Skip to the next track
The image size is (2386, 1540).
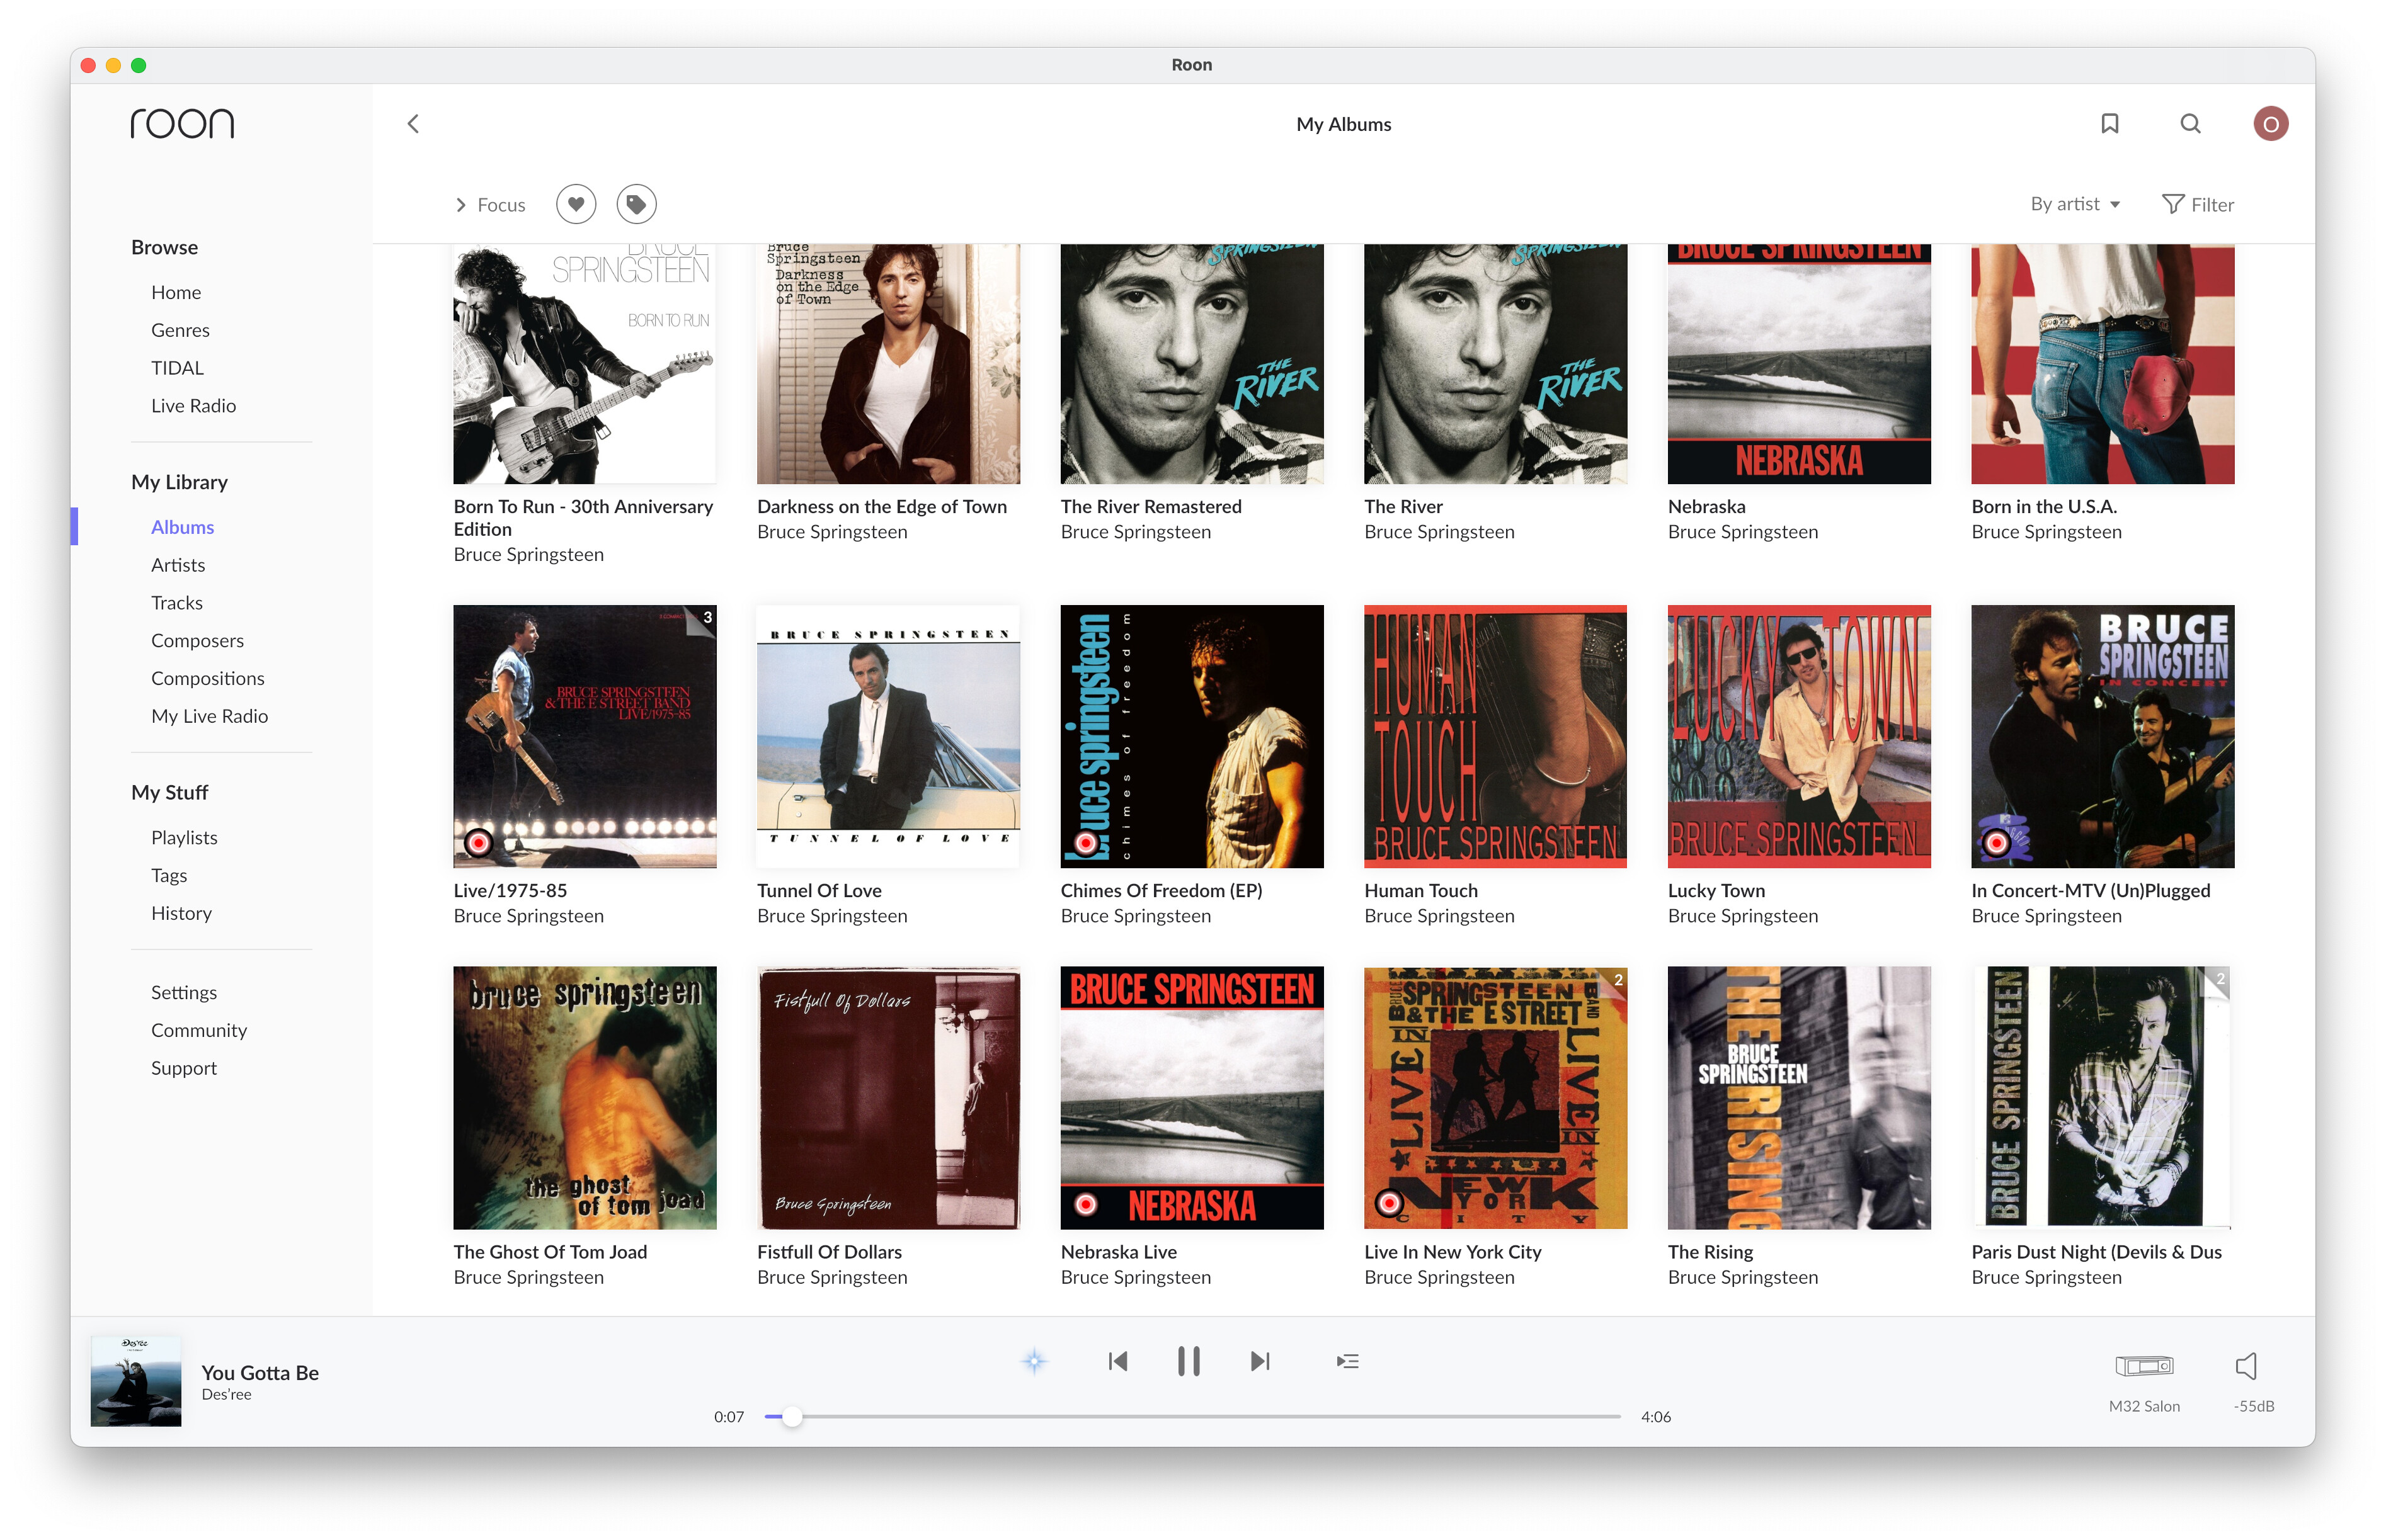tap(1260, 1361)
